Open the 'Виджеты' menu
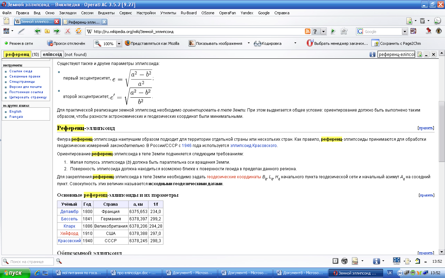The image size is (445, 278). (x=106, y=13)
